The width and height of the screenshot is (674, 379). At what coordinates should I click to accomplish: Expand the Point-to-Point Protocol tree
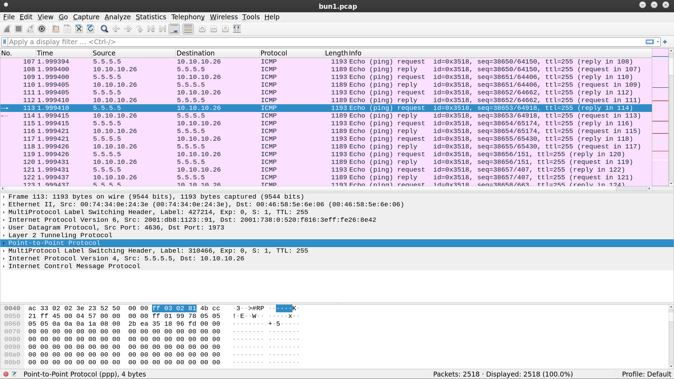(4, 243)
